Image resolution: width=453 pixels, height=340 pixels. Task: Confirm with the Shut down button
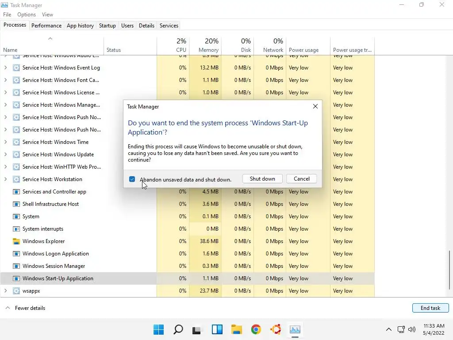(262, 179)
